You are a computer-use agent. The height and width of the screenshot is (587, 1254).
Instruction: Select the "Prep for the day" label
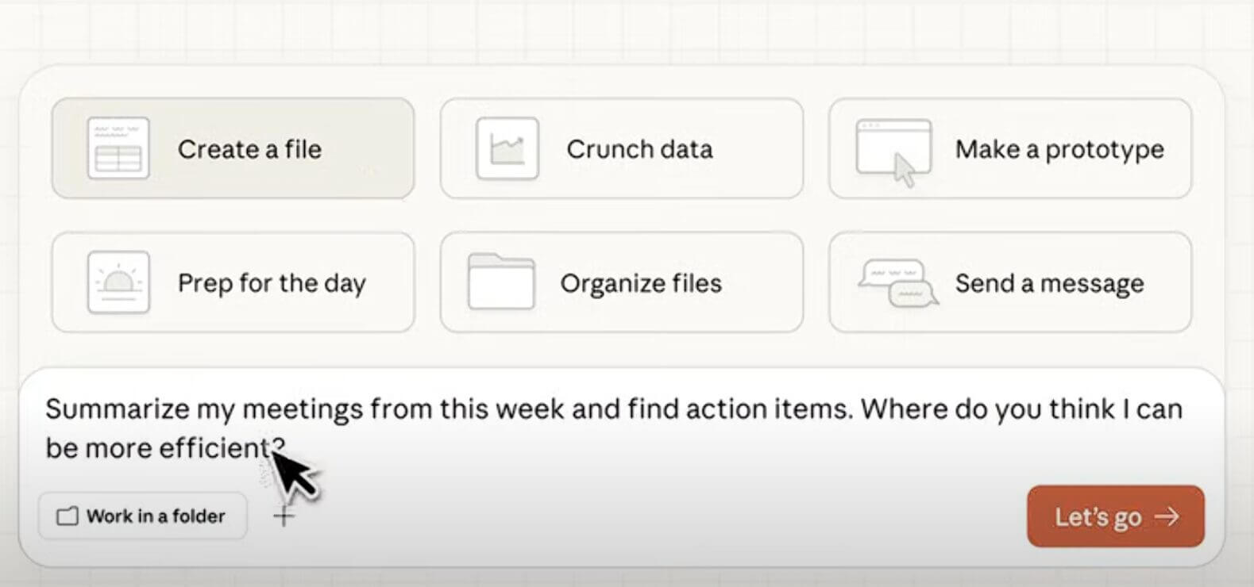tap(272, 283)
